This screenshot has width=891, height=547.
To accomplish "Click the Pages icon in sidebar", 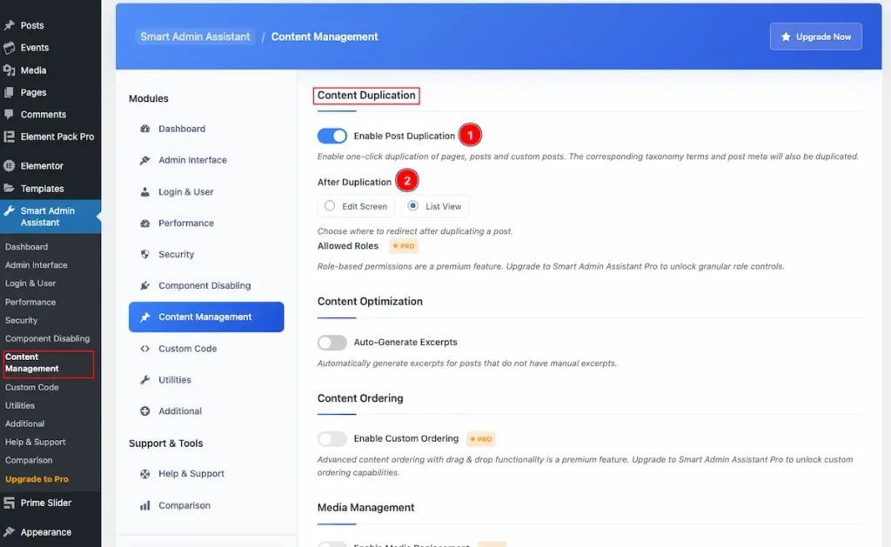I will tap(9, 92).
